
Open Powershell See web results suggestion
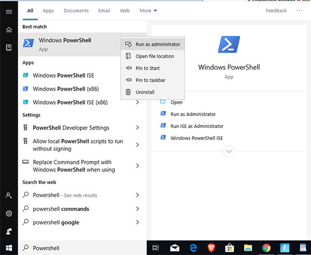coord(82,195)
